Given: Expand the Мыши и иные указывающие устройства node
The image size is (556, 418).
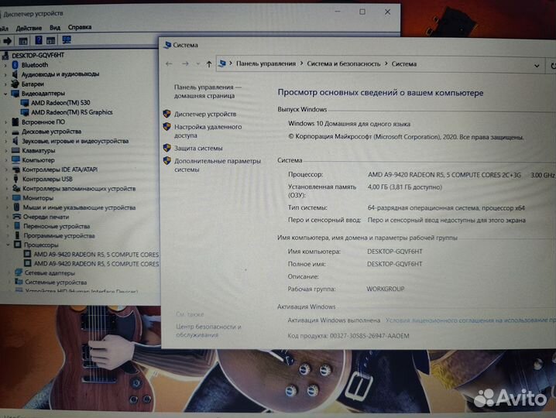Looking at the screenshot, I should [x=7, y=207].
